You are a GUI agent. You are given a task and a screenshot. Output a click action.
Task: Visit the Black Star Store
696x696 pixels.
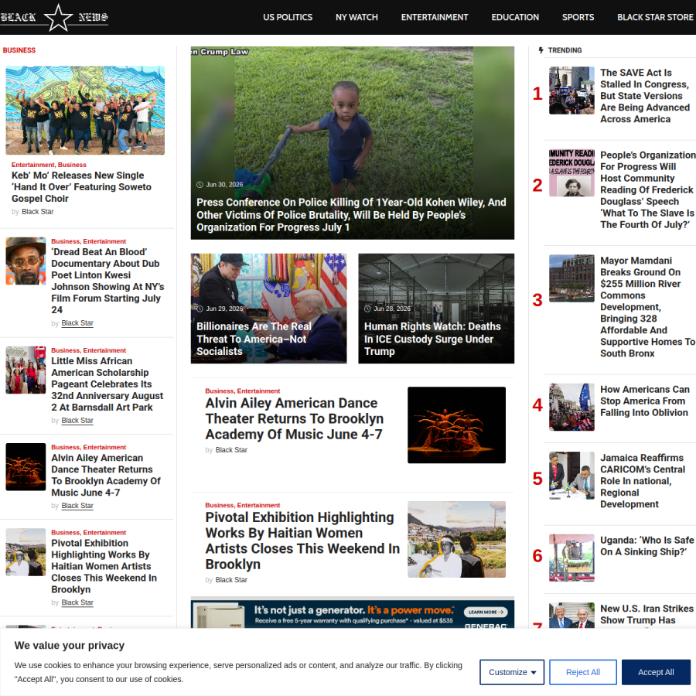(655, 17)
